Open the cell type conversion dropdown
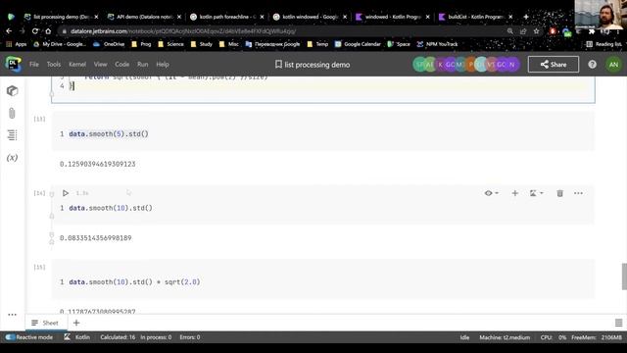Image resolution: width=627 pixels, height=353 pixels. click(536, 193)
